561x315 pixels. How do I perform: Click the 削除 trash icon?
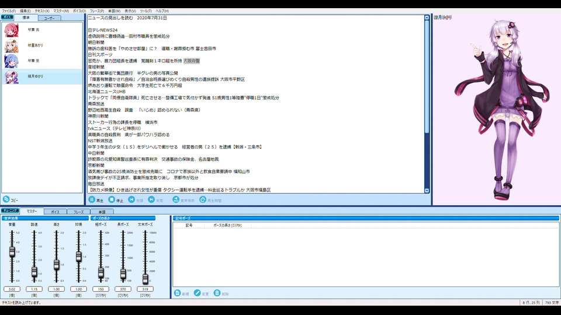217,293
